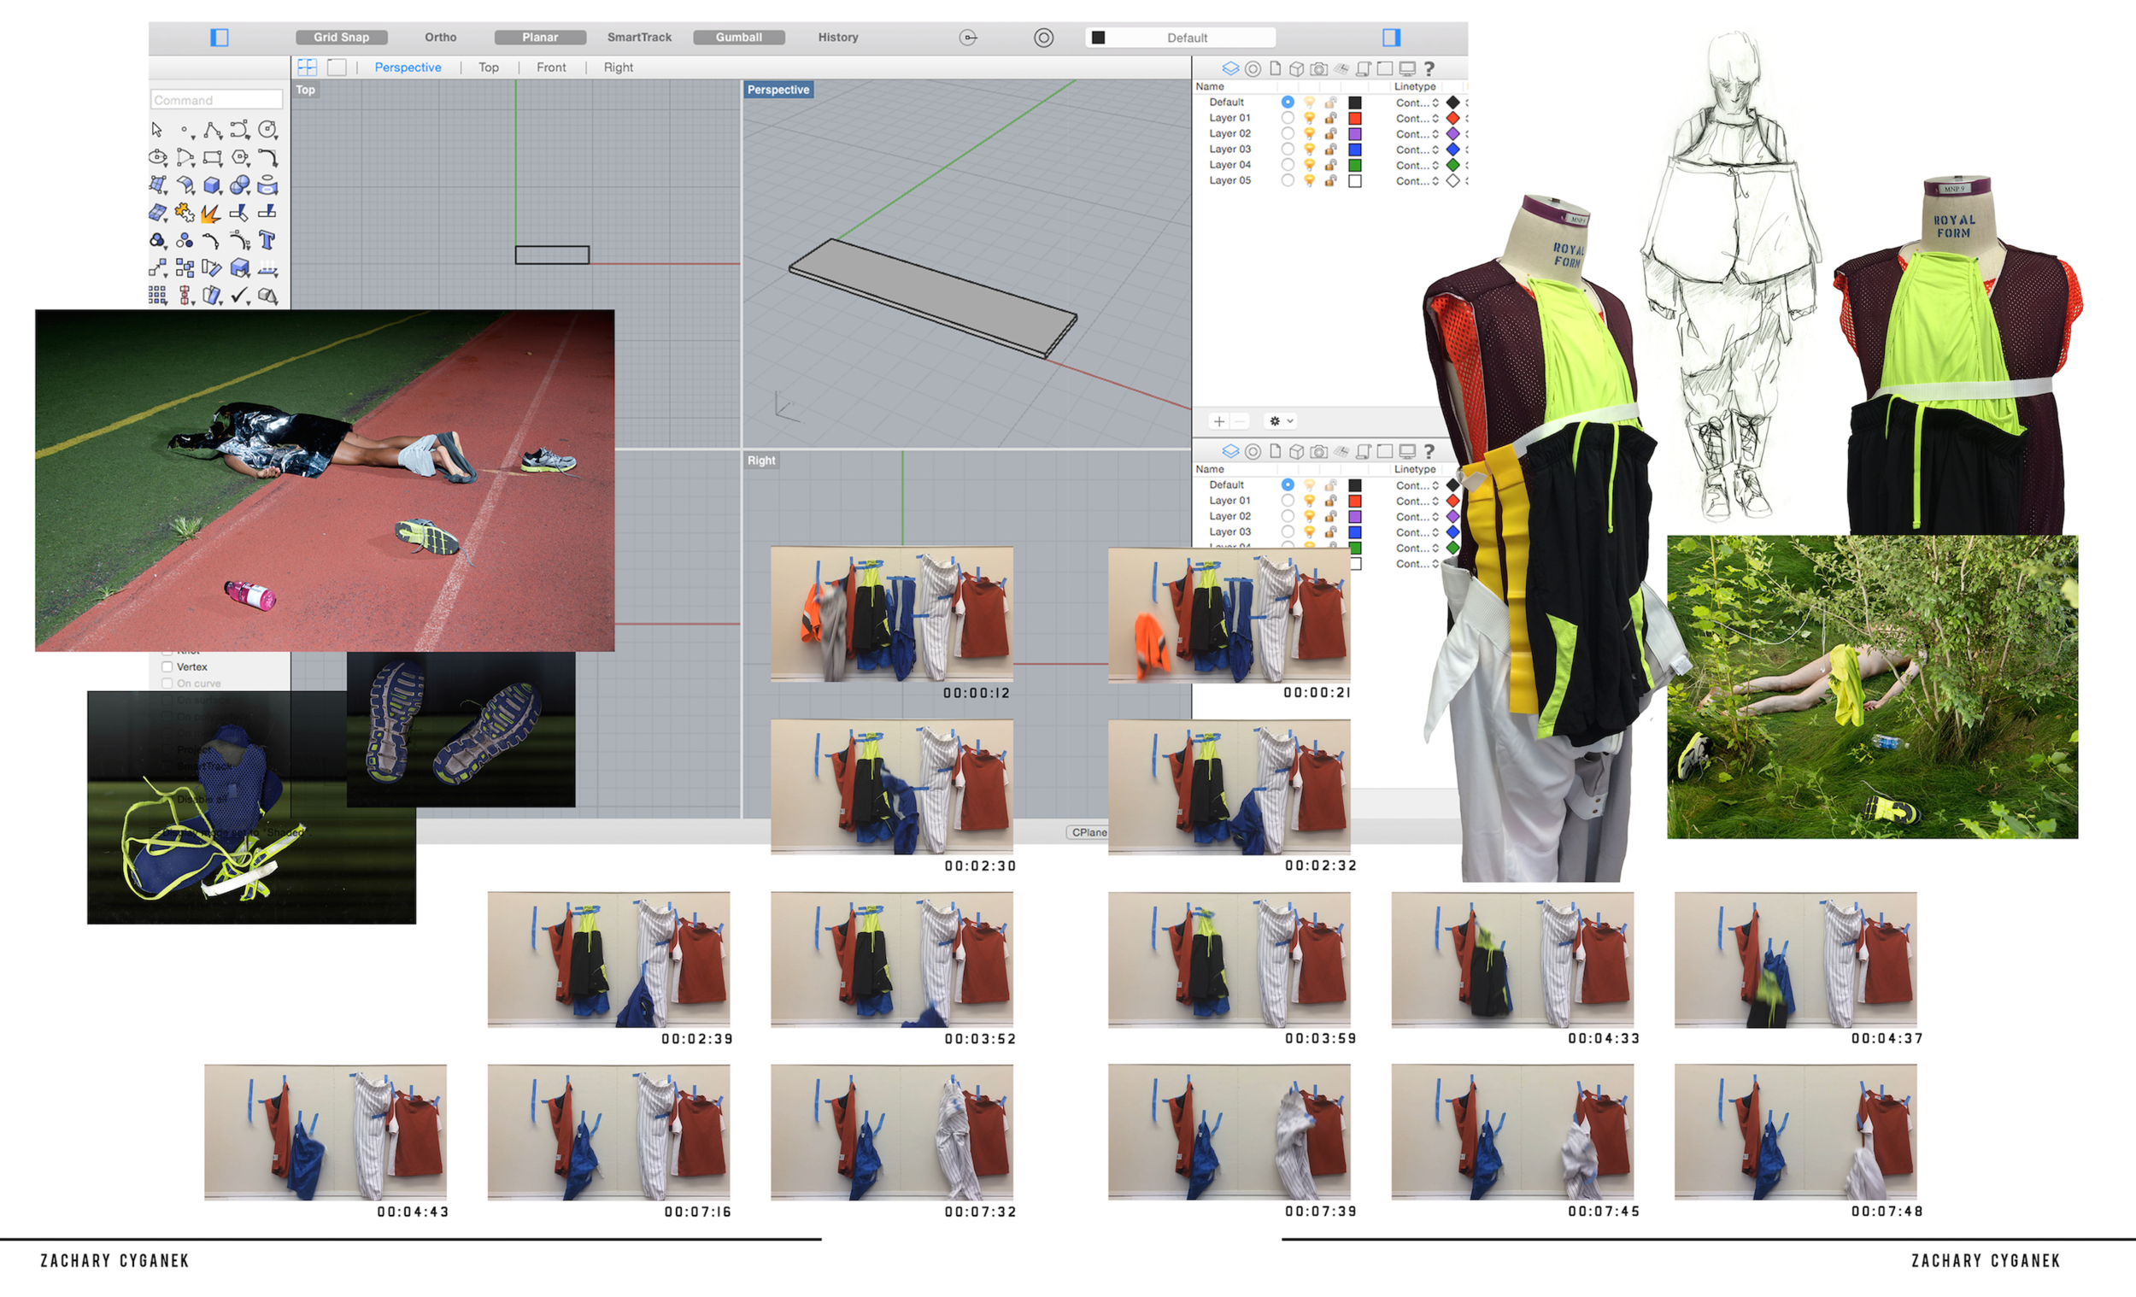The width and height of the screenshot is (2136, 1297).
Task: Make Layer 02 the current layer
Action: pos(1288,133)
